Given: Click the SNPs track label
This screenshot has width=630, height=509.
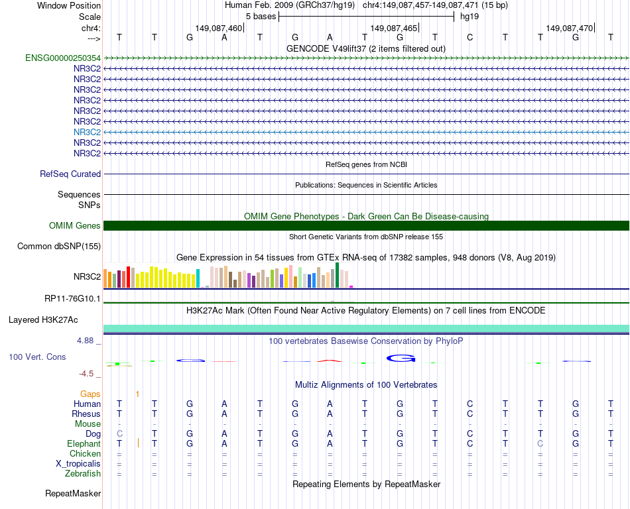Looking at the screenshot, I should [x=90, y=205].
